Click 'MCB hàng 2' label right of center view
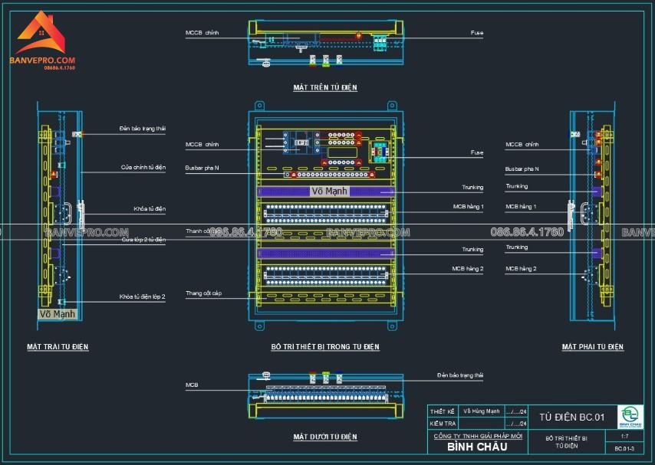Image resolution: width=655 pixels, height=465 pixels. pos(467,268)
